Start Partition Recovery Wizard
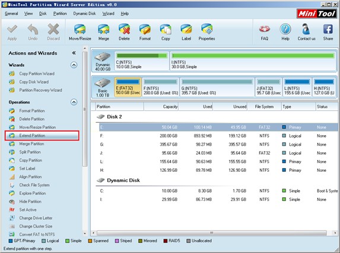The image size is (340, 253). point(40,90)
